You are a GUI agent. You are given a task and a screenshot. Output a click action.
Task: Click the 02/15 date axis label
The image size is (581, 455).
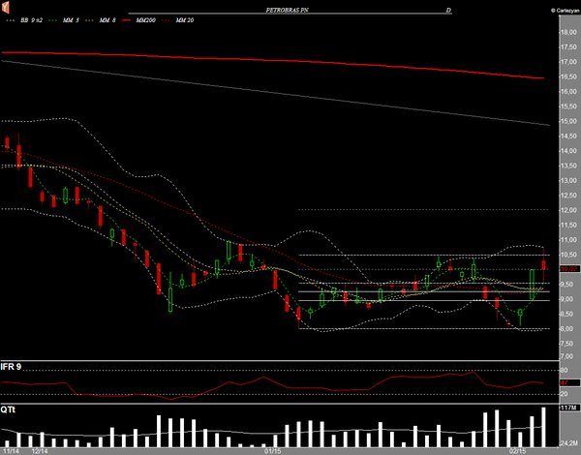pos(518,450)
